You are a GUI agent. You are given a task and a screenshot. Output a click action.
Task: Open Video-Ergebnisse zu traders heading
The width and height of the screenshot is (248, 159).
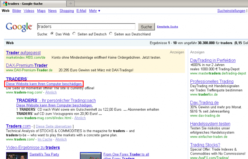click(33, 148)
